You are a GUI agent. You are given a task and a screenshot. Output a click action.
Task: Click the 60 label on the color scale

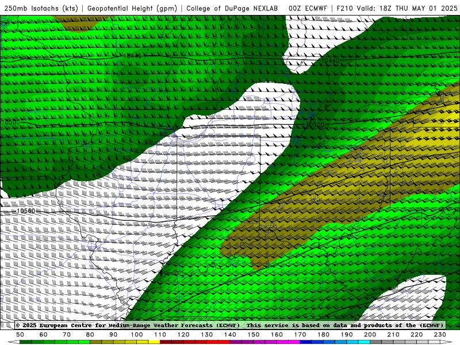pos(44,335)
